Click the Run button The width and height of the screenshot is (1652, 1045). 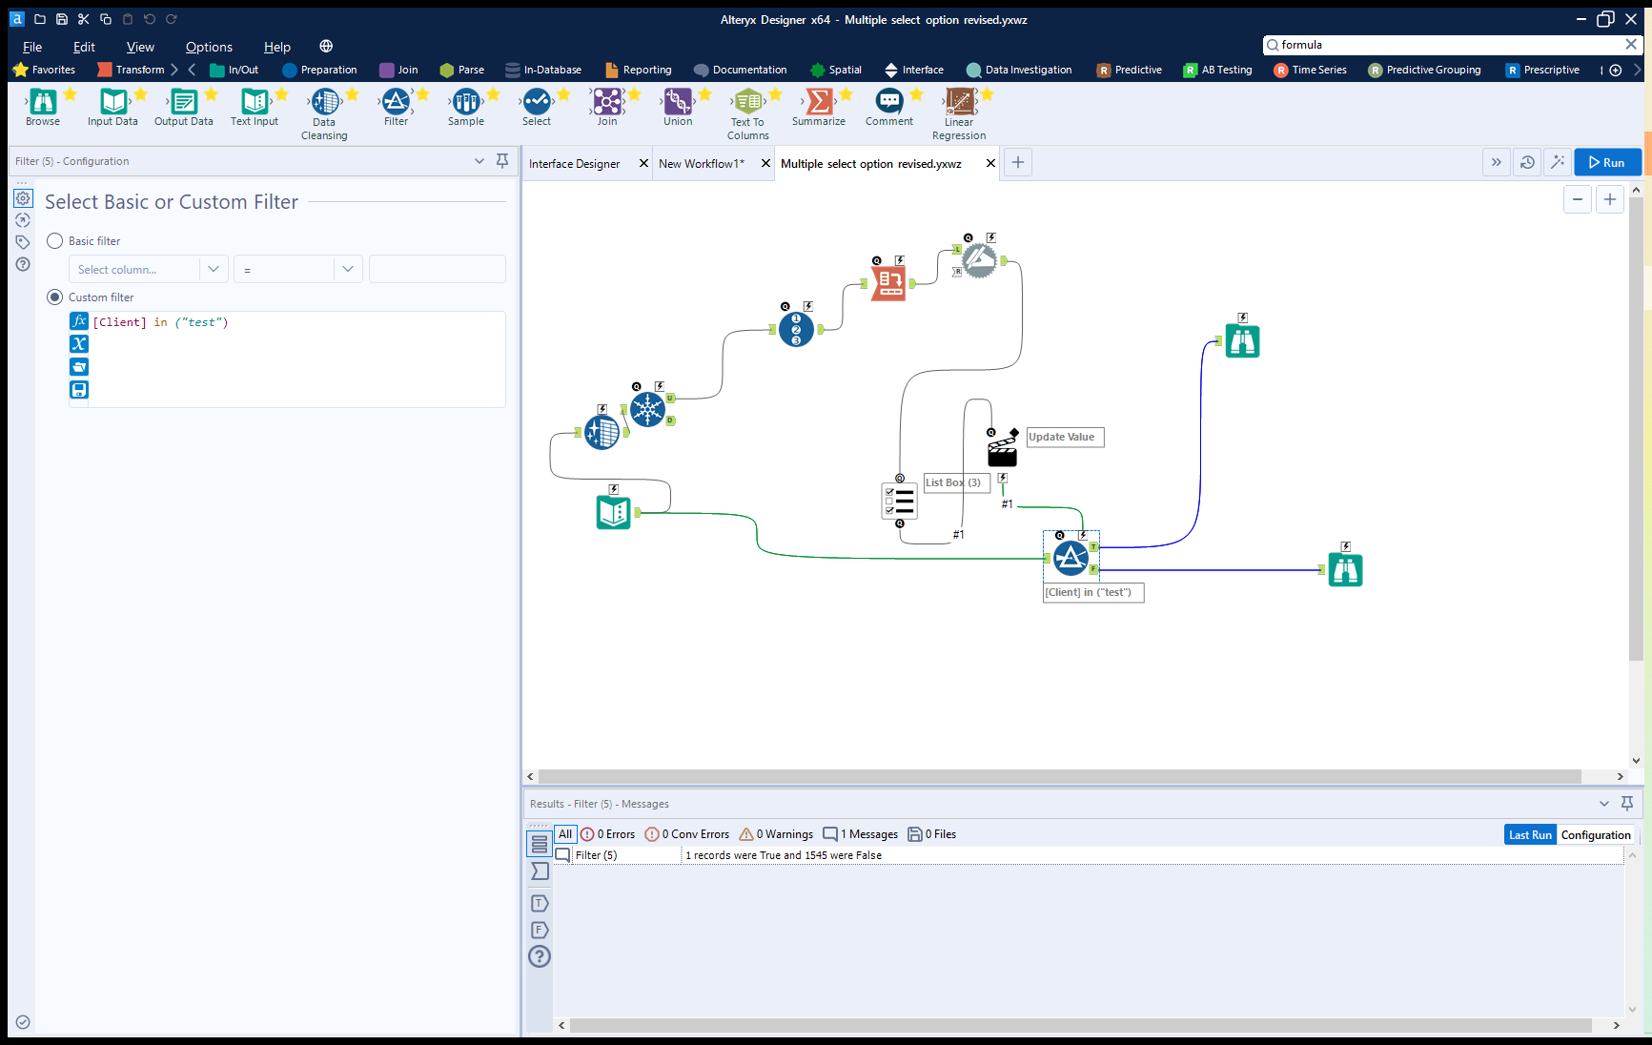coord(1607,162)
